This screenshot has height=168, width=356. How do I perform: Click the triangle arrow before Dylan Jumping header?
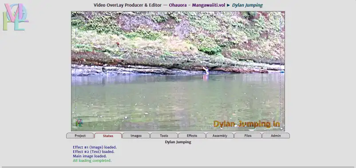tap(229, 5)
